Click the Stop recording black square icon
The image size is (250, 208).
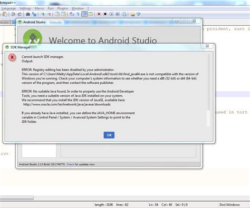[x=105, y=14]
